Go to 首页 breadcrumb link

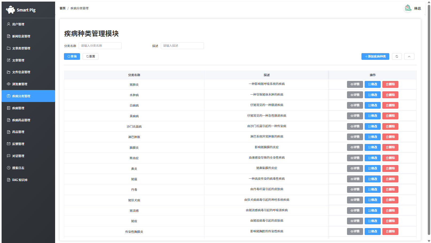[62, 8]
